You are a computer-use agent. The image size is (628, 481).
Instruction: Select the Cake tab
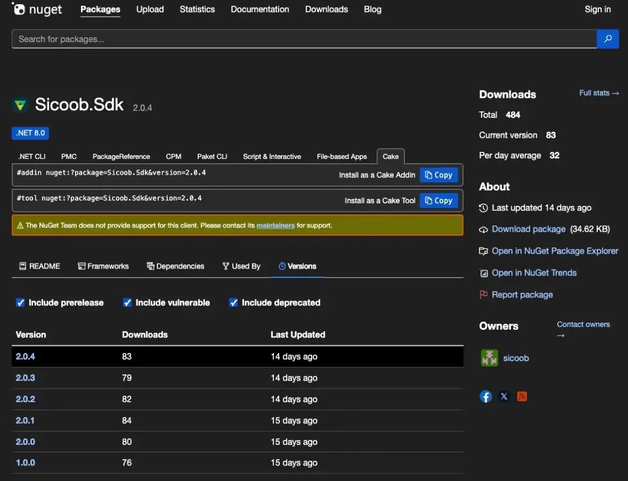point(390,156)
